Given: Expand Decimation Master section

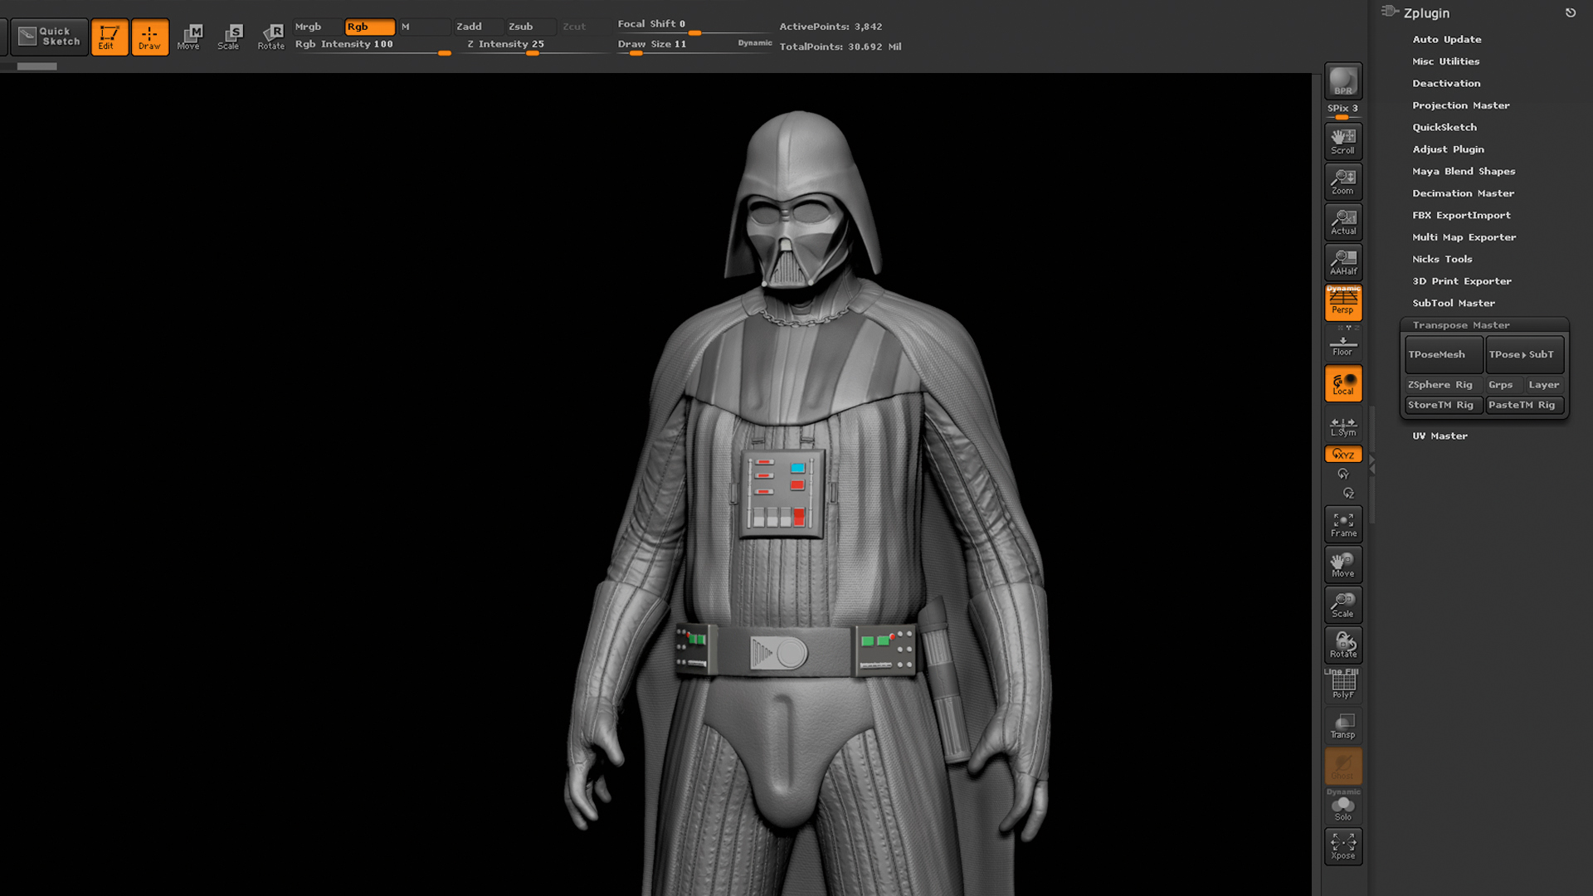Looking at the screenshot, I should point(1463,193).
